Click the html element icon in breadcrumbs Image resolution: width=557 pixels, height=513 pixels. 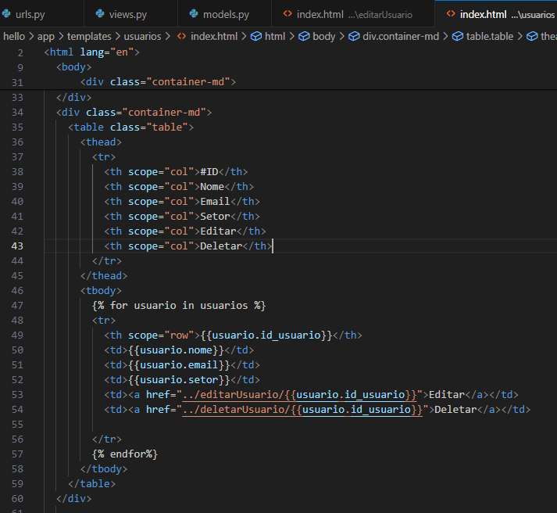pyautogui.click(x=255, y=36)
